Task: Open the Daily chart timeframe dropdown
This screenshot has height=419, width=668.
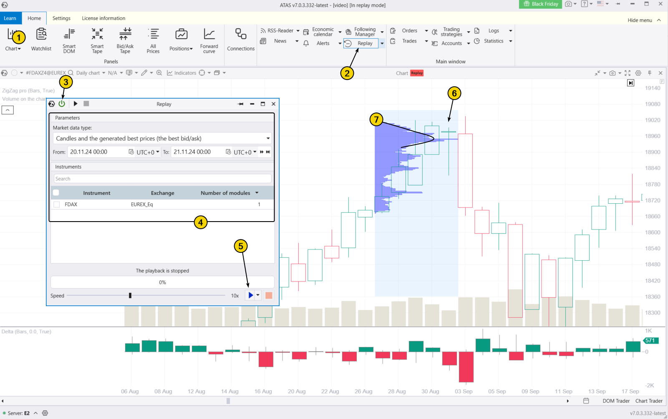Action: pos(91,73)
